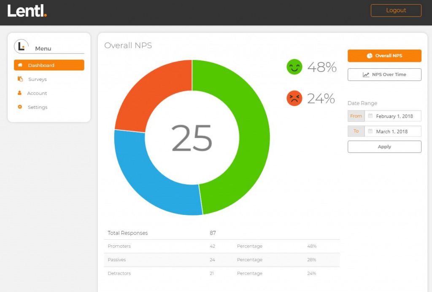Switch to the NPS Over Time view

click(384, 74)
